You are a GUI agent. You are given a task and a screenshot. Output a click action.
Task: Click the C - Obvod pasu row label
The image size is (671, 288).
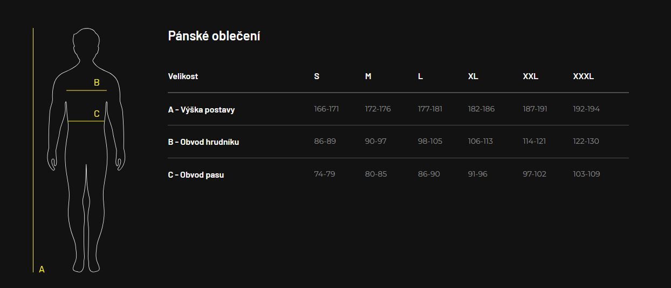click(x=196, y=175)
